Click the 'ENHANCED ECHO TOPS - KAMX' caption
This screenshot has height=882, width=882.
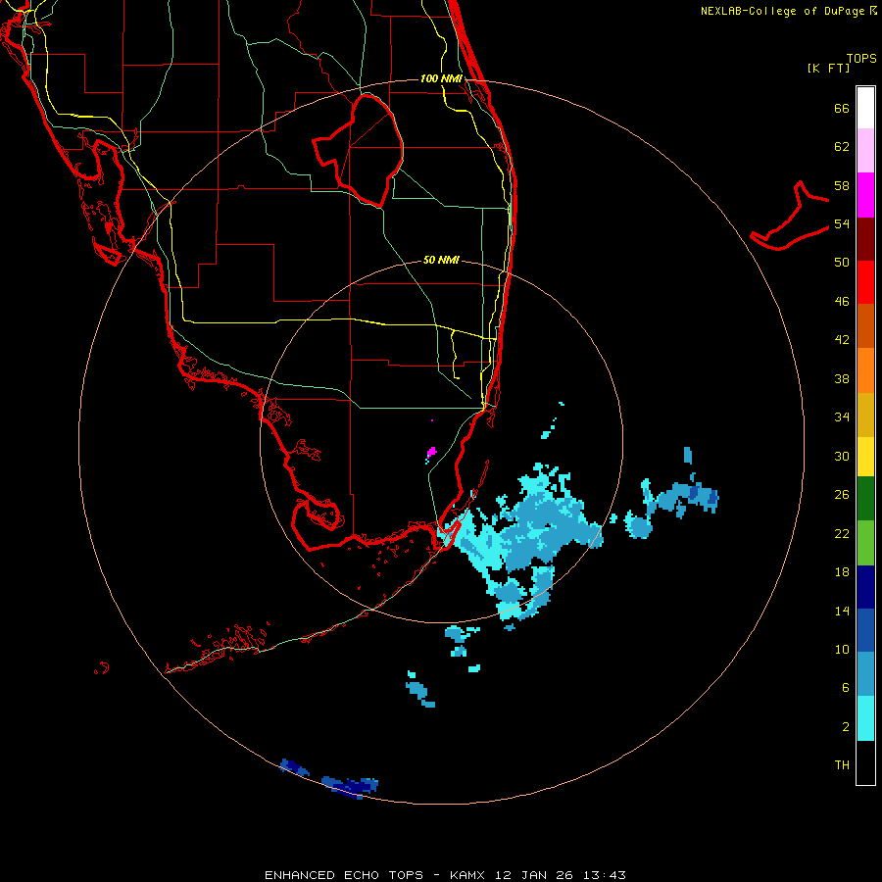[374, 875]
